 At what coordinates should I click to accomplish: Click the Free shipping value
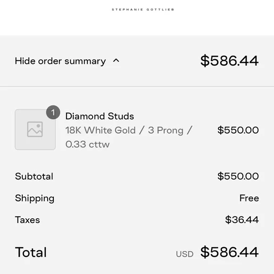click(249, 198)
